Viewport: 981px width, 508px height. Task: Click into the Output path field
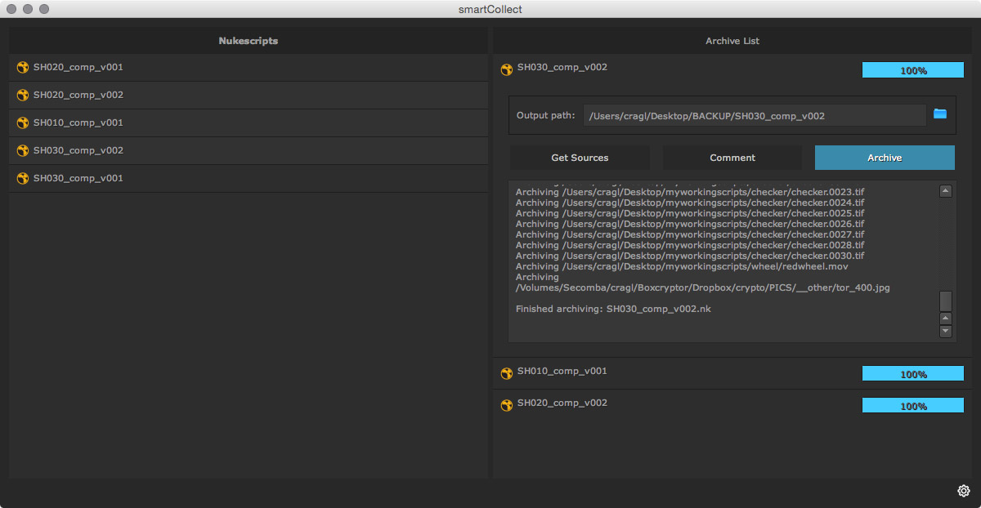(755, 116)
